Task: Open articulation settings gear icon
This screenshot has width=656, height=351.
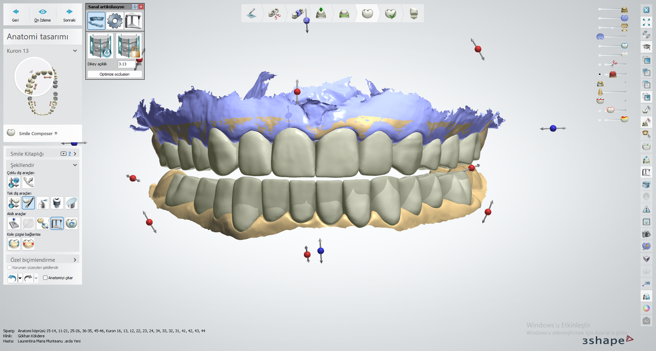Action: pyautogui.click(x=115, y=21)
